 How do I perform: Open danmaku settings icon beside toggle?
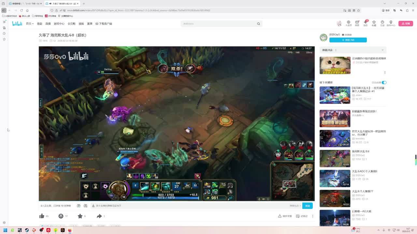pos(85,206)
